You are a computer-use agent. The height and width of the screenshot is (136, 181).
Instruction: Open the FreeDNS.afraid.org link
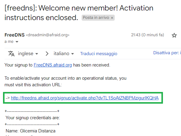pos(53,65)
